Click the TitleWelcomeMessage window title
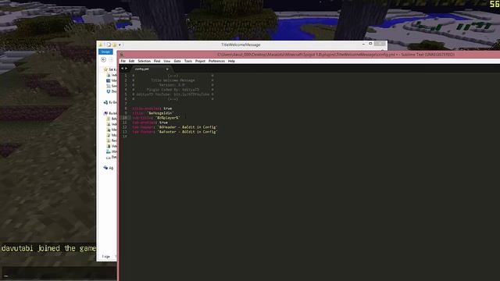 point(241,44)
